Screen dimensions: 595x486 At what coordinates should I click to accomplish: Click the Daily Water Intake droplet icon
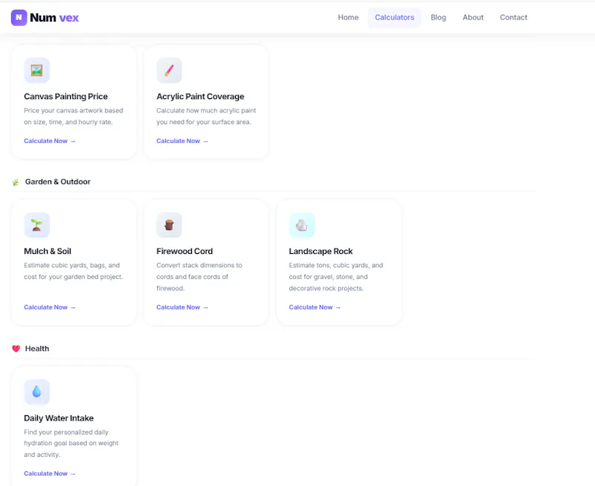coord(36,391)
